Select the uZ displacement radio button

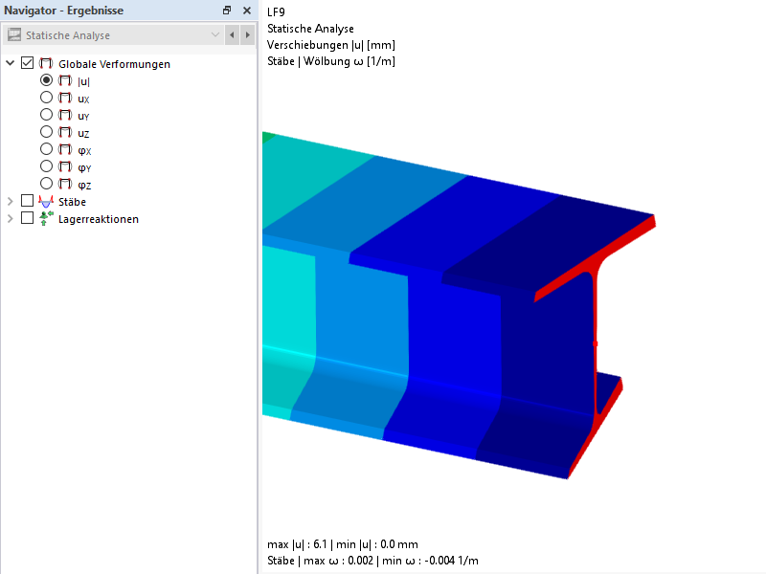pos(46,131)
